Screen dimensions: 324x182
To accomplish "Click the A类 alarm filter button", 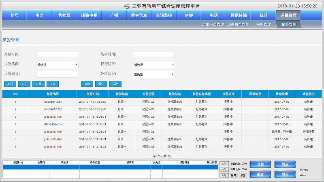I will tap(224, 164).
